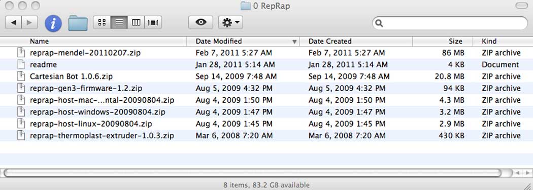Click the reprap-host-mac-...ntal-20090804.zip name
Screen dimensions: 533x190
(x=102, y=100)
